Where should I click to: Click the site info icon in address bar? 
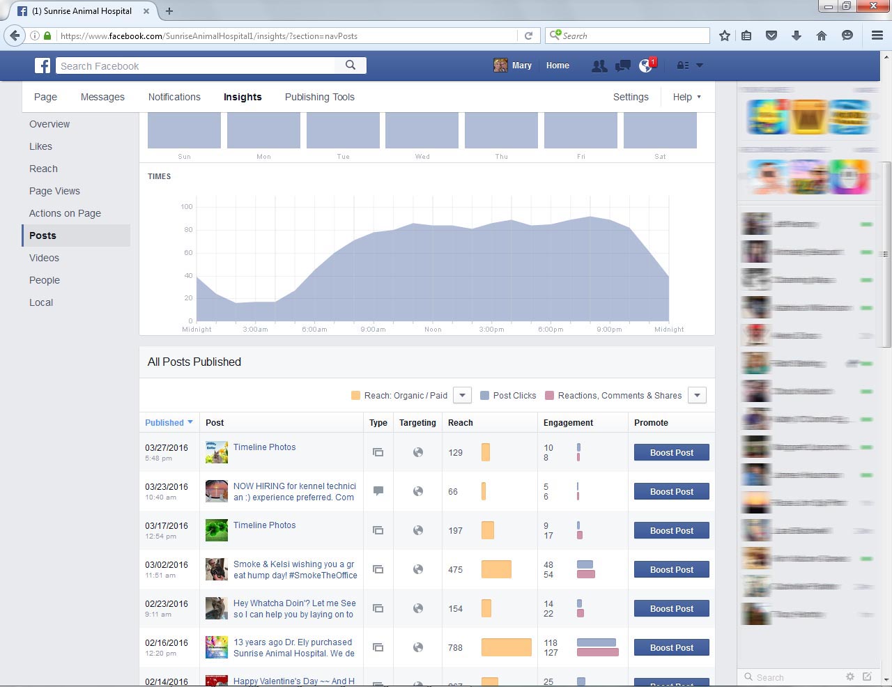click(34, 36)
